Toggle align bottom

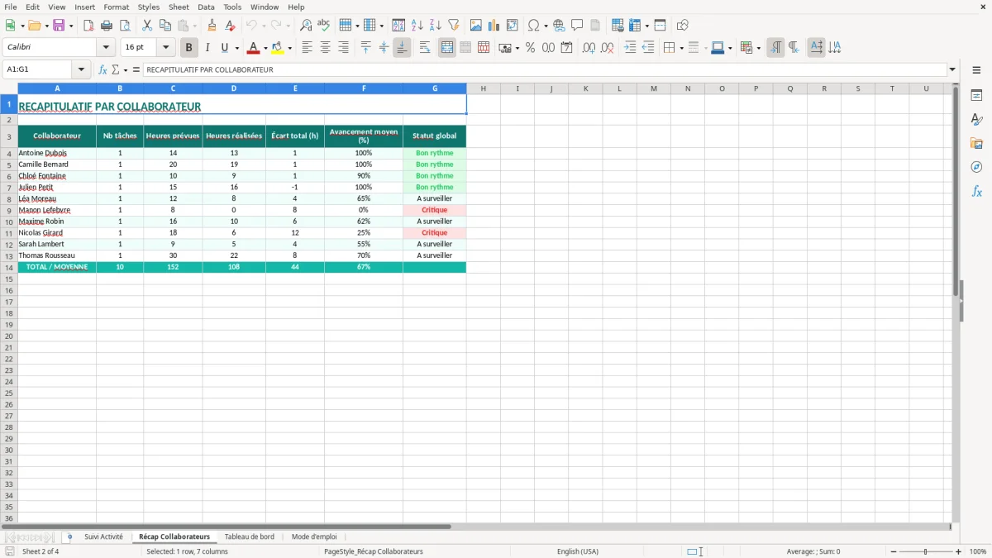[x=402, y=48]
